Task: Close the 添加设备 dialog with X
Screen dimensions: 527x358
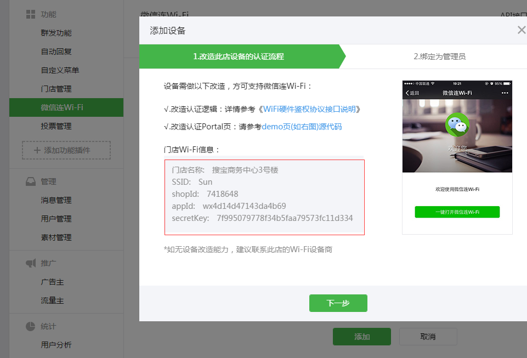Action: [521, 30]
